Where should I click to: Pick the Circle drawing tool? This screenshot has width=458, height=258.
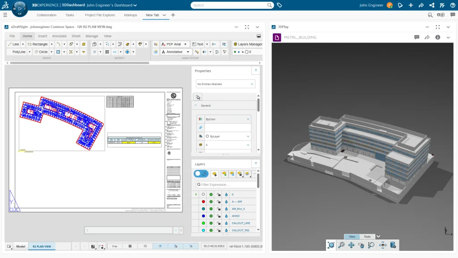41,52
